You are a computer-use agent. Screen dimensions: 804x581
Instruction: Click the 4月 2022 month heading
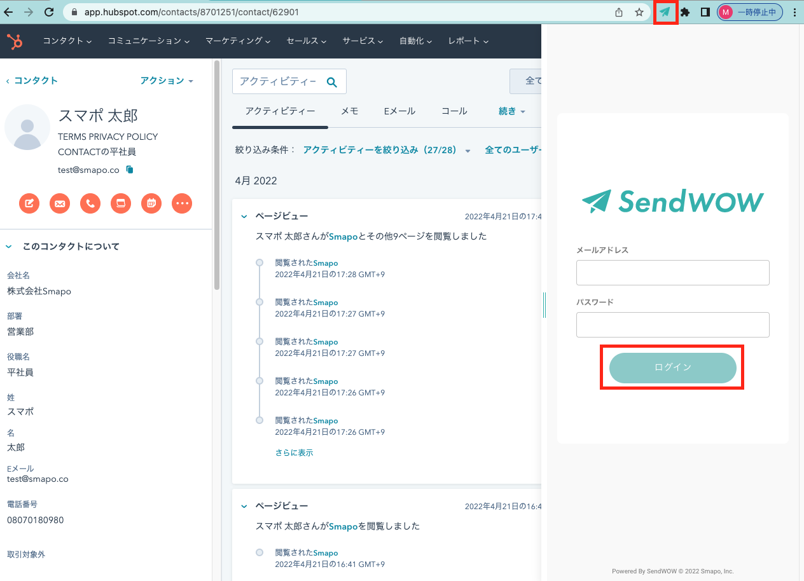tap(256, 181)
